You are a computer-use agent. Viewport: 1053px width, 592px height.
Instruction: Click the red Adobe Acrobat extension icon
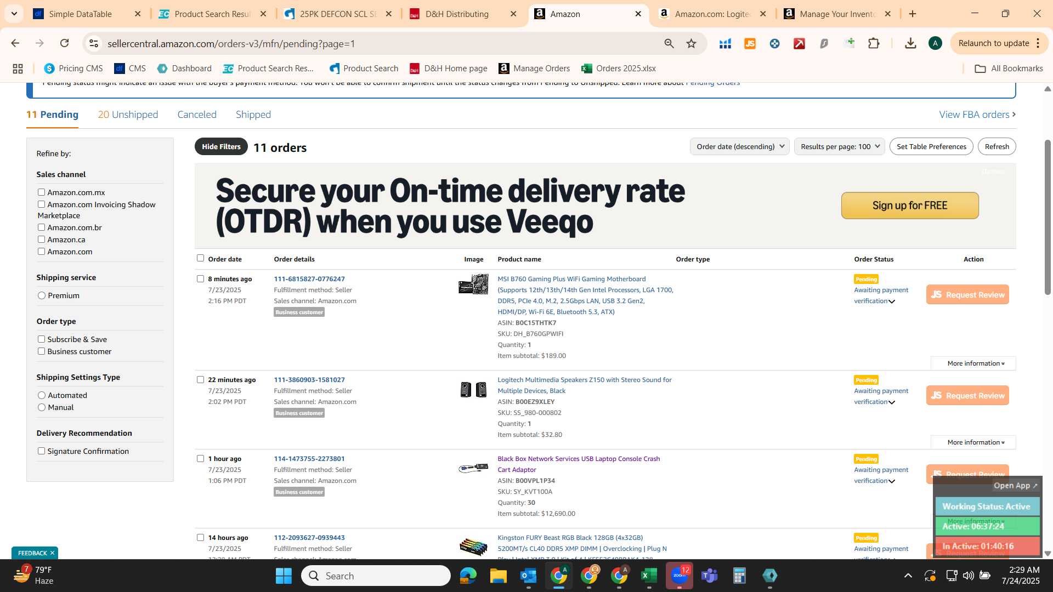[799, 43]
